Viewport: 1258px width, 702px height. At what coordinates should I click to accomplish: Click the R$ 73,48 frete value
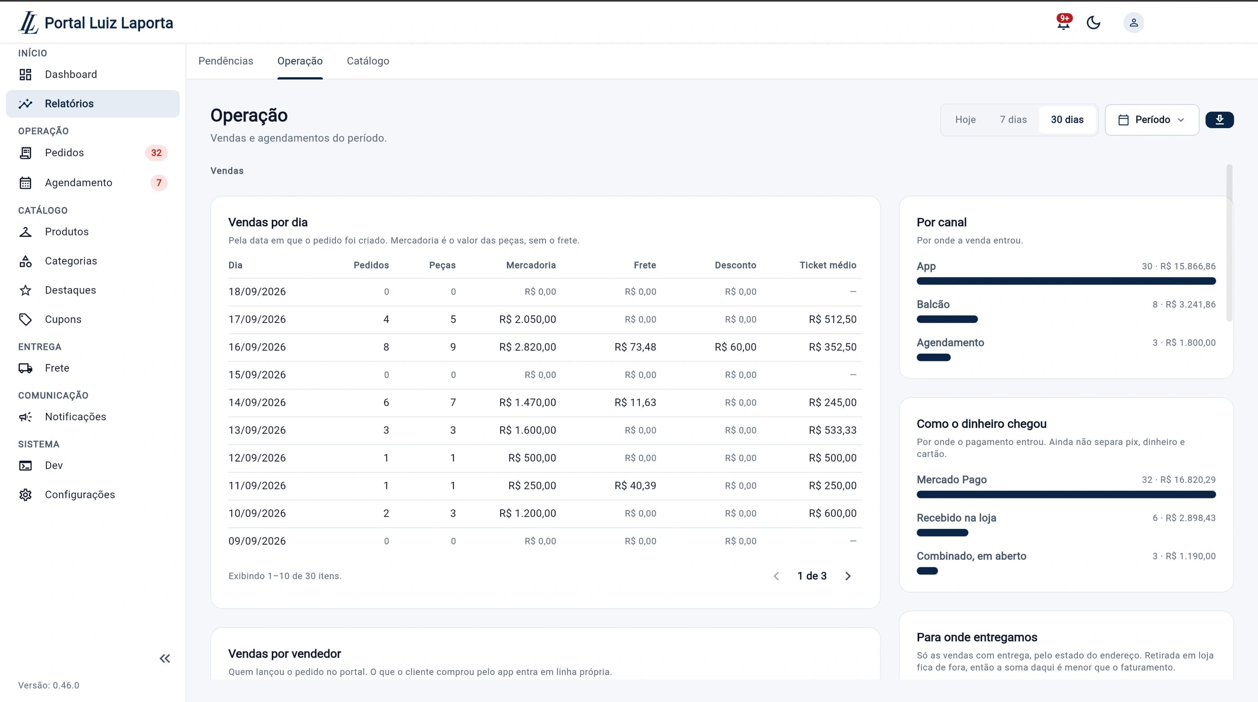pyautogui.click(x=635, y=347)
